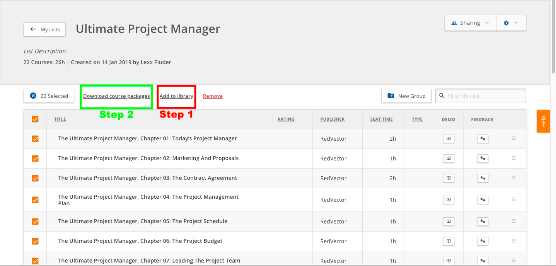Screen dimensions: 556x266
Task: Click drag handle for Chapter 03 row
Action: [x=514, y=177]
